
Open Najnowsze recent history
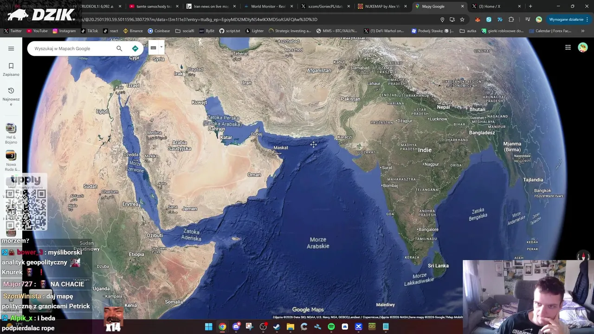pos(11,96)
